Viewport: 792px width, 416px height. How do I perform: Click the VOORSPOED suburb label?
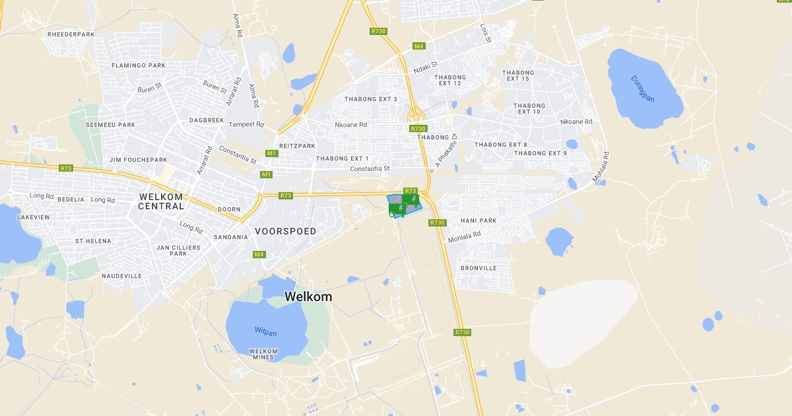pyautogui.click(x=286, y=231)
